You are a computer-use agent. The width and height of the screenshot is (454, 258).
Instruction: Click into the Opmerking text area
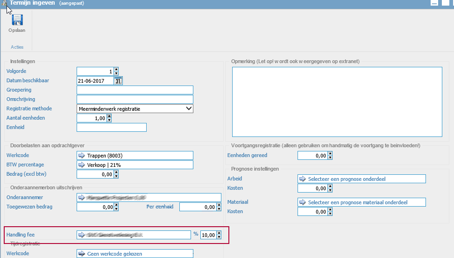[x=336, y=101]
